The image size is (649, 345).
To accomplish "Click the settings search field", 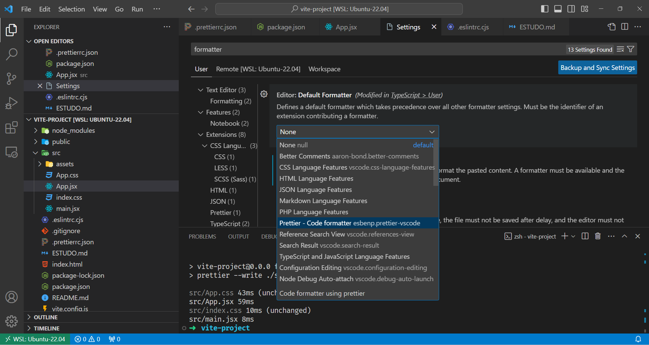I will (378, 49).
